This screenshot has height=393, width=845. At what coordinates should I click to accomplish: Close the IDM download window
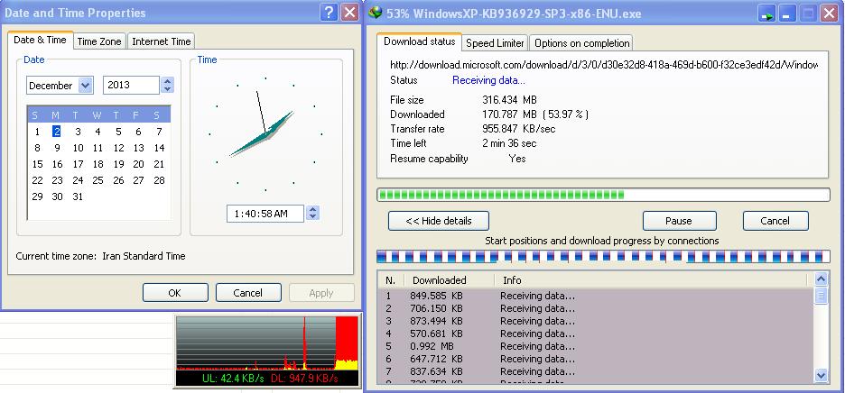click(828, 14)
